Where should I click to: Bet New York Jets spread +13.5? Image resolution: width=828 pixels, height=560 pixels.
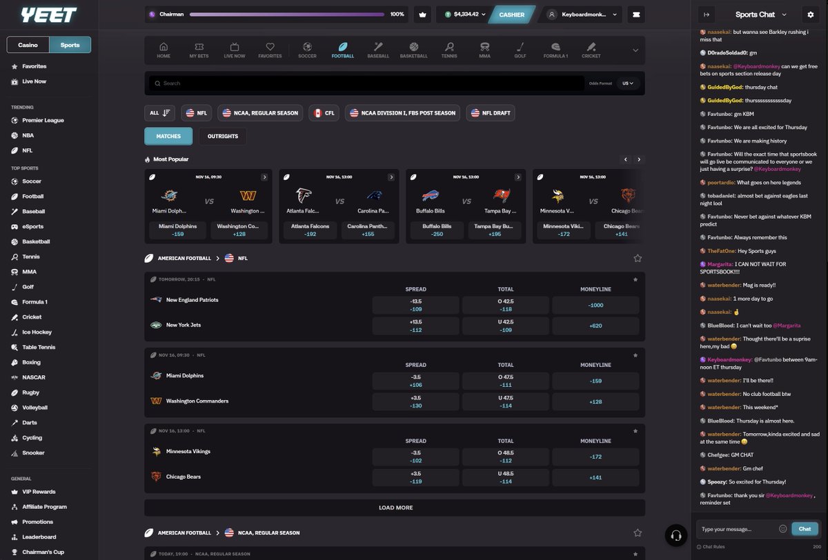pos(415,326)
